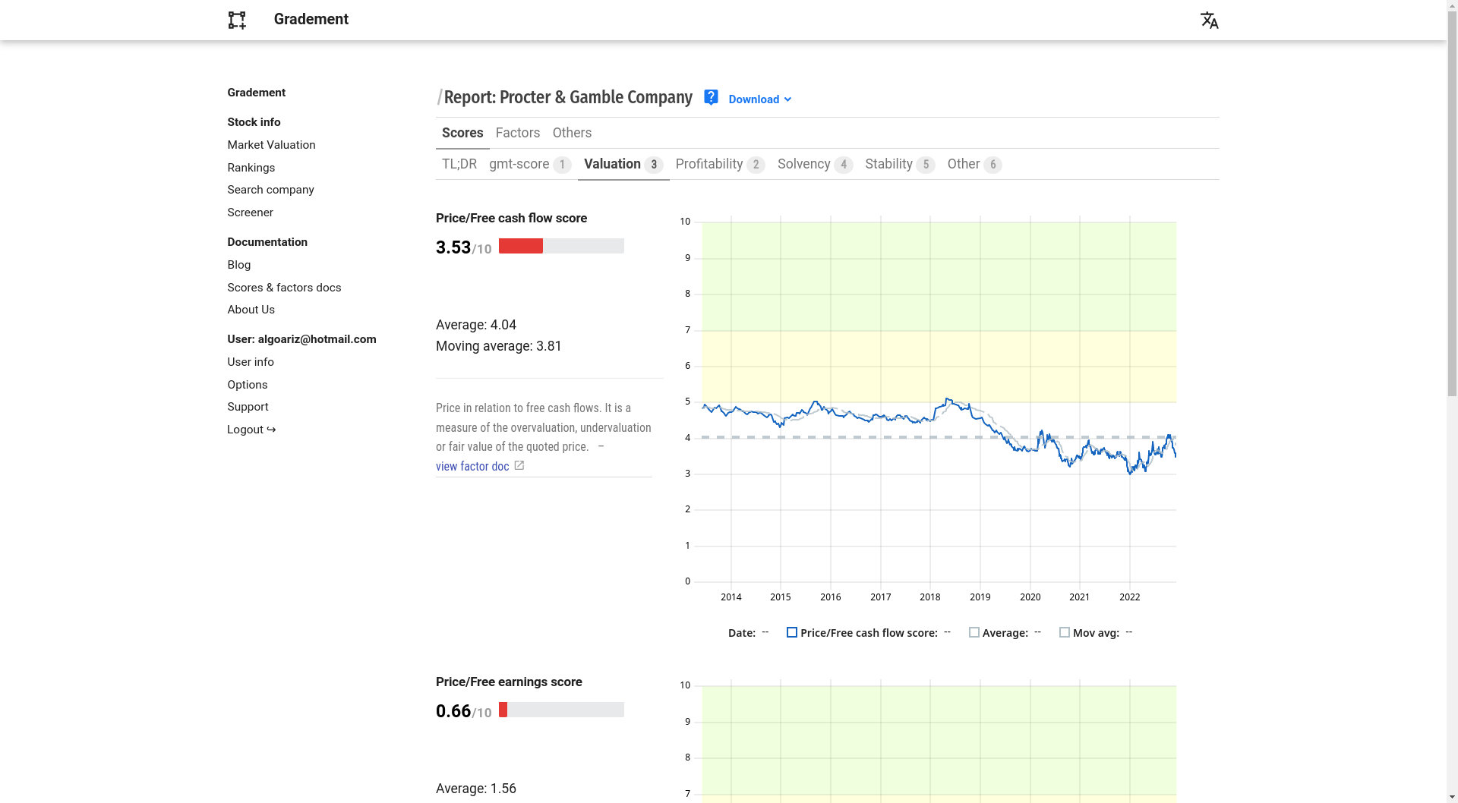The image size is (1458, 803).
Task: Select the gmt-score sub-tab
Action: (x=530, y=164)
